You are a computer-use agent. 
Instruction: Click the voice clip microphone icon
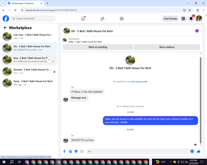point(64,151)
